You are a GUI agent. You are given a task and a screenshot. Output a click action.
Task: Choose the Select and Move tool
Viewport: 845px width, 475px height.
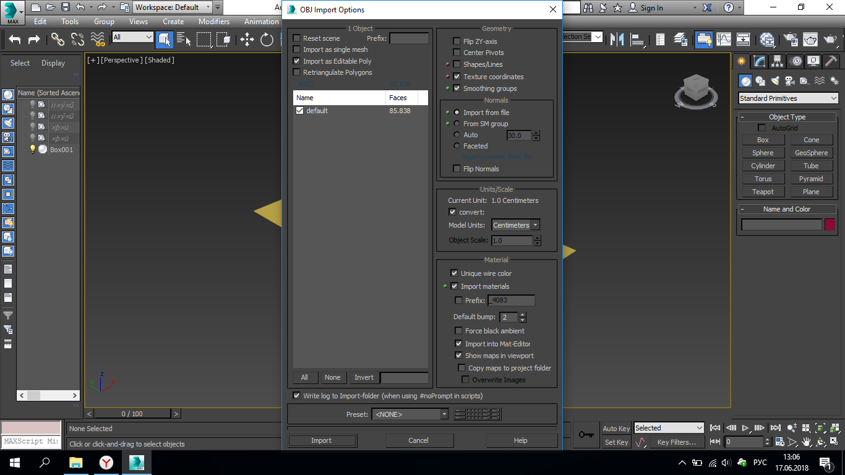click(247, 40)
